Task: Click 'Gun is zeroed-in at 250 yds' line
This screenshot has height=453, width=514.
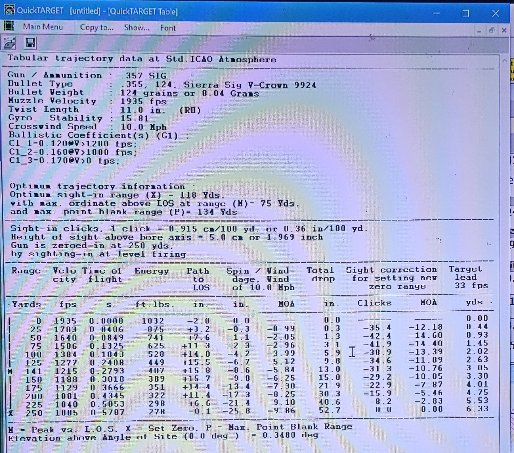Action: pyautogui.click(x=92, y=246)
